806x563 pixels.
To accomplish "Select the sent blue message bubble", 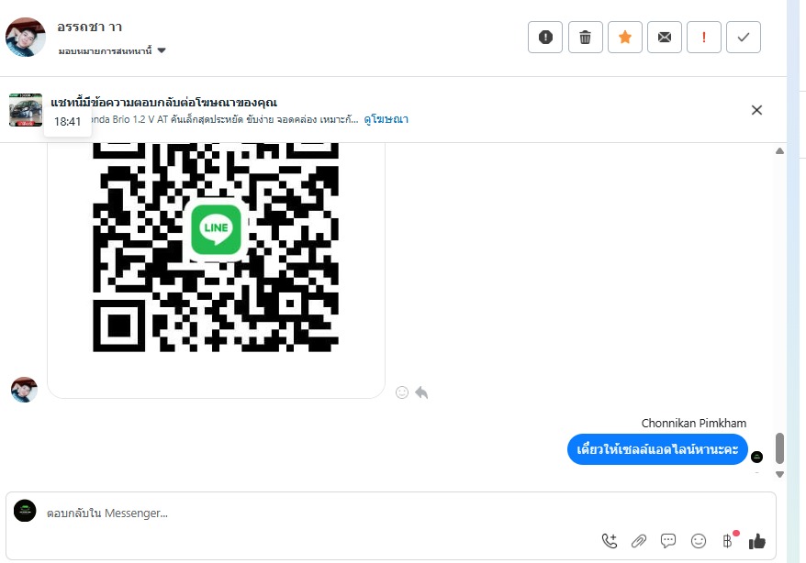I will [x=657, y=449].
